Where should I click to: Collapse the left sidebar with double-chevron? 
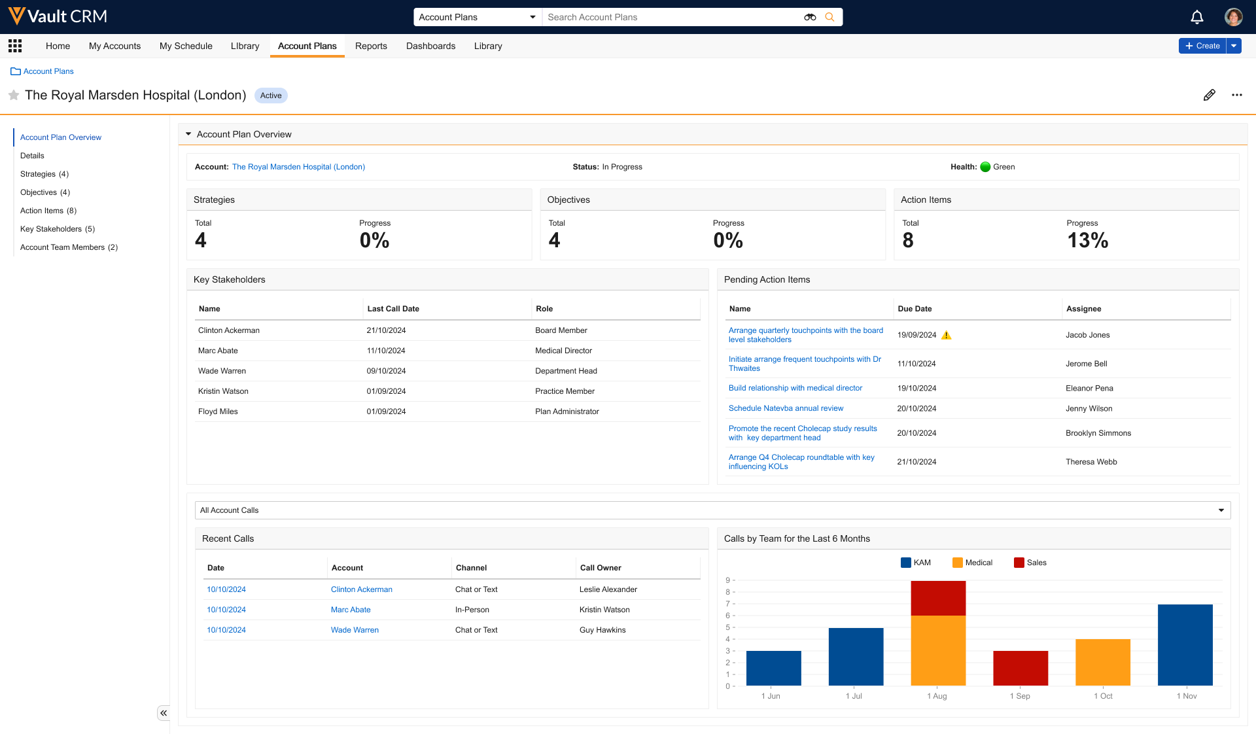coord(164,712)
